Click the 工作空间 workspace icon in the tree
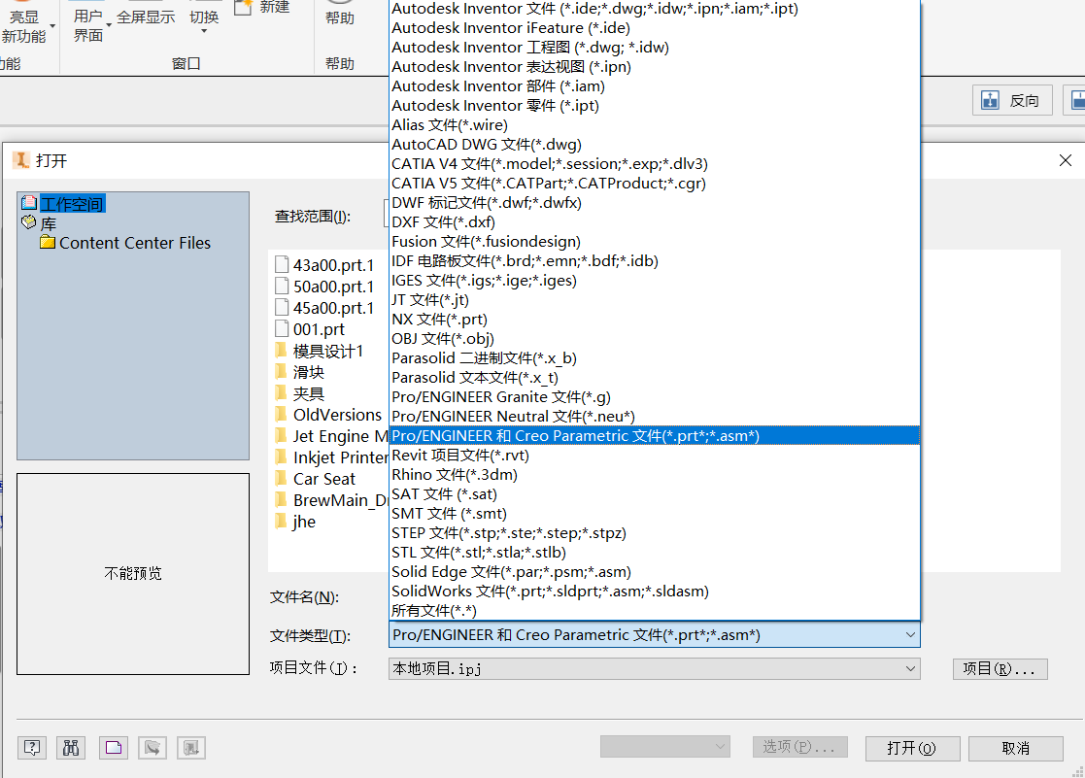1085x778 pixels. 29,203
